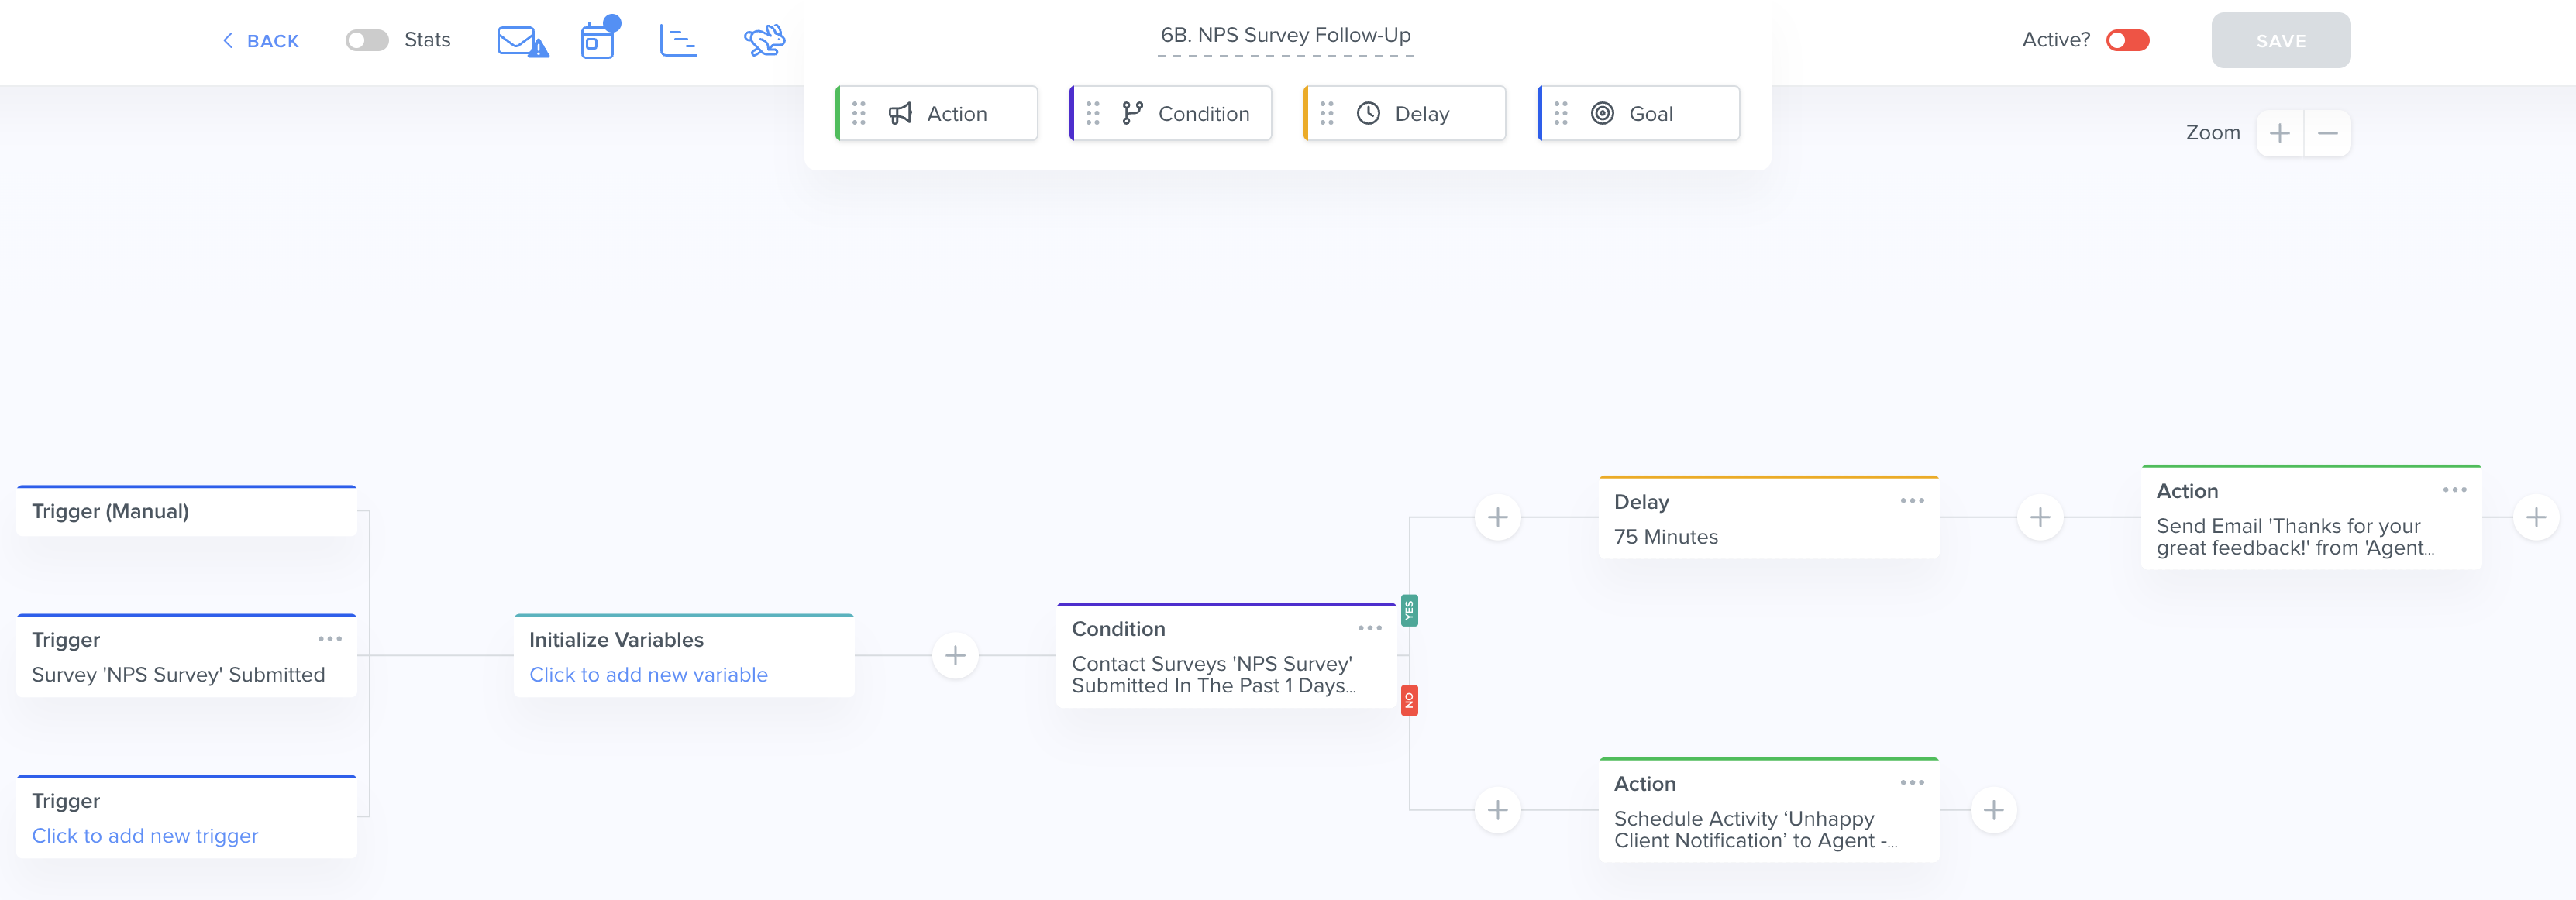Click the SAVE button

(x=2280, y=41)
